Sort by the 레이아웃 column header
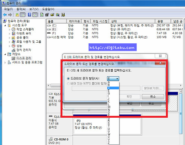The image size is (185, 145). point(74,21)
